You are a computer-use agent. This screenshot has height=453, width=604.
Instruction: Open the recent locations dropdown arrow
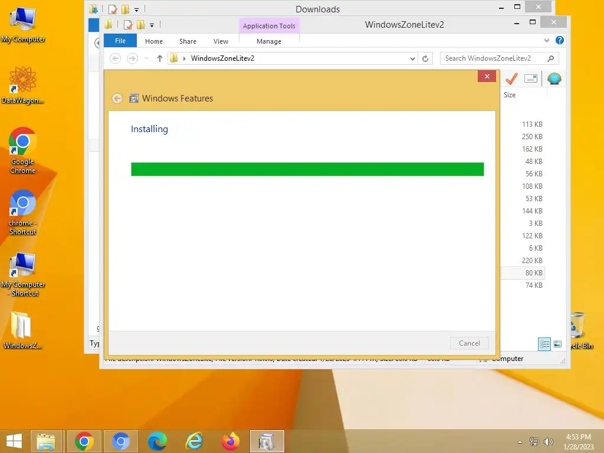coord(146,58)
